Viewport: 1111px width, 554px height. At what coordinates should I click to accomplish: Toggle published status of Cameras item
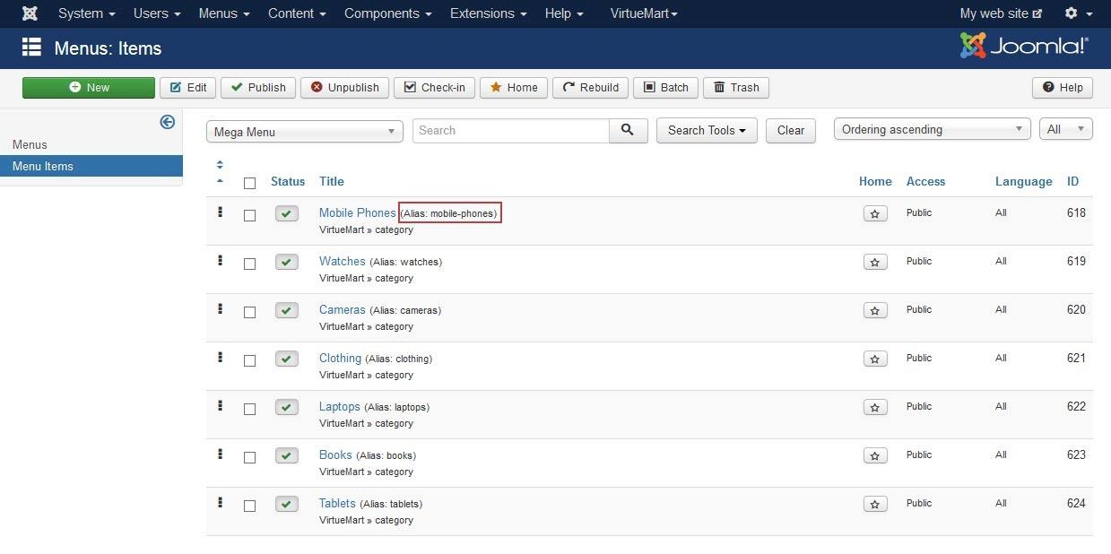coord(286,310)
